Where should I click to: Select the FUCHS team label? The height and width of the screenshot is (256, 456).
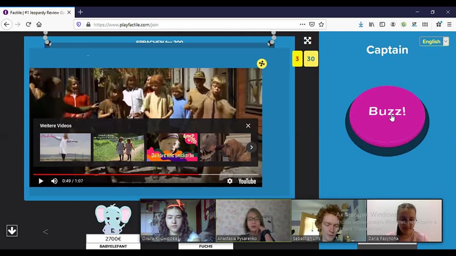click(206, 246)
